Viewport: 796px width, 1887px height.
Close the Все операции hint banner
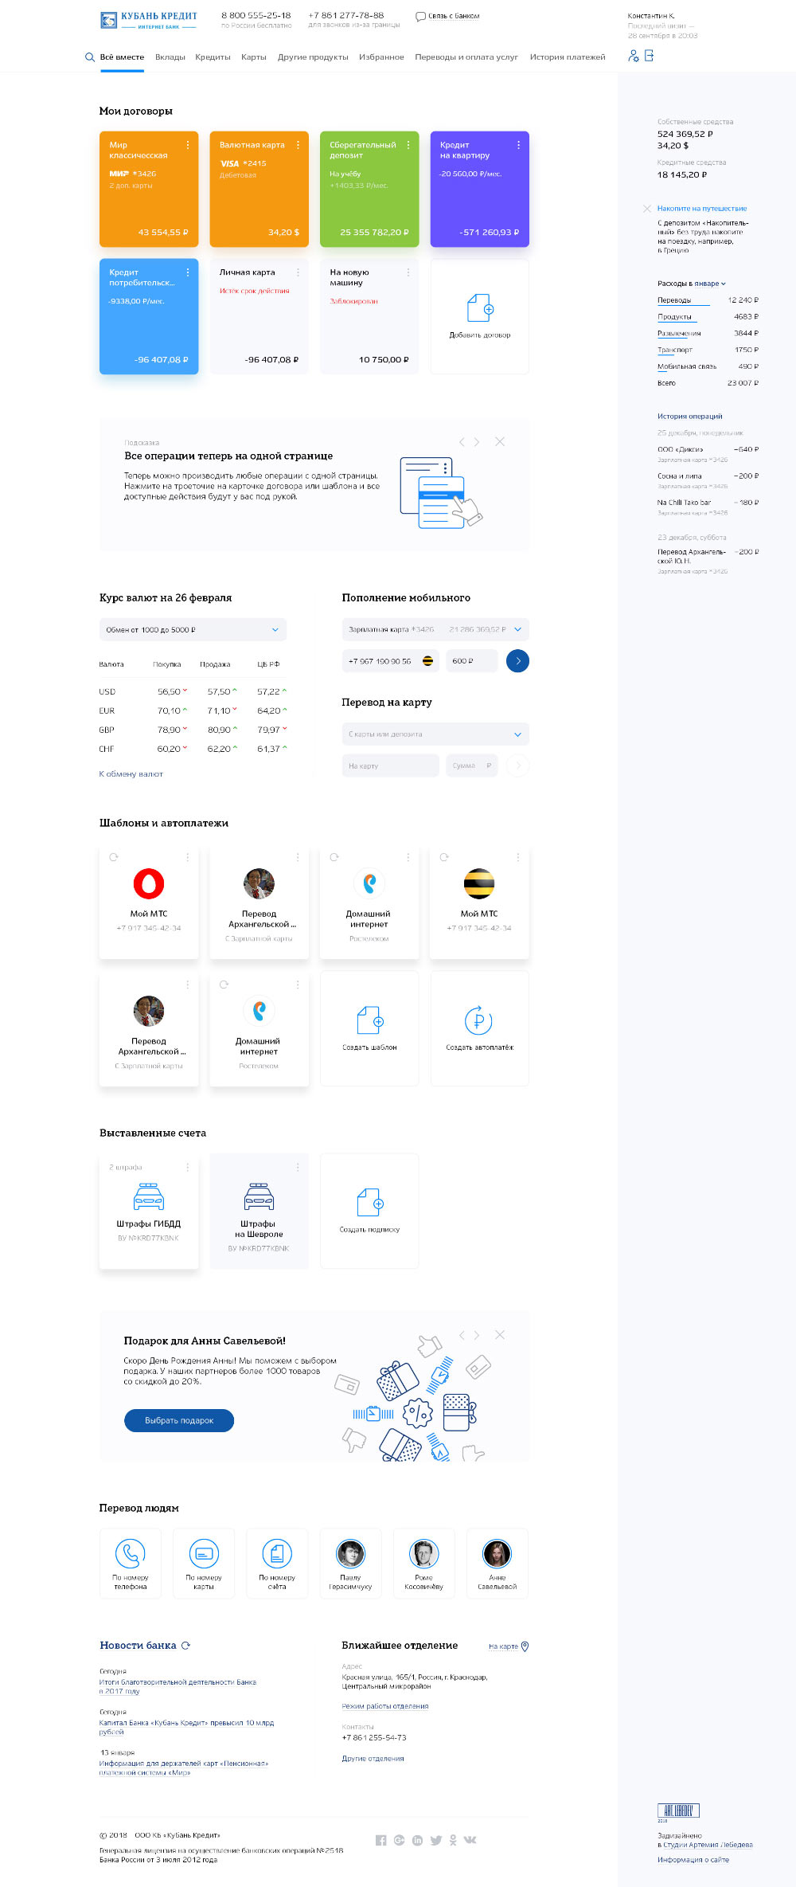[x=500, y=441]
